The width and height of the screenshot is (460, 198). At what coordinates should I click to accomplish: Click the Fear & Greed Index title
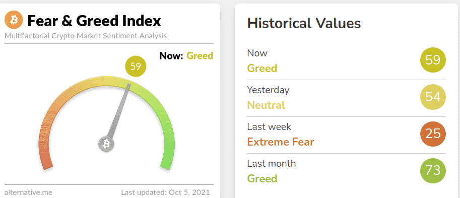point(94,21)
